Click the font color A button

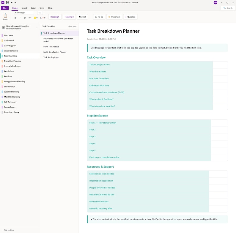coord(41,18)
